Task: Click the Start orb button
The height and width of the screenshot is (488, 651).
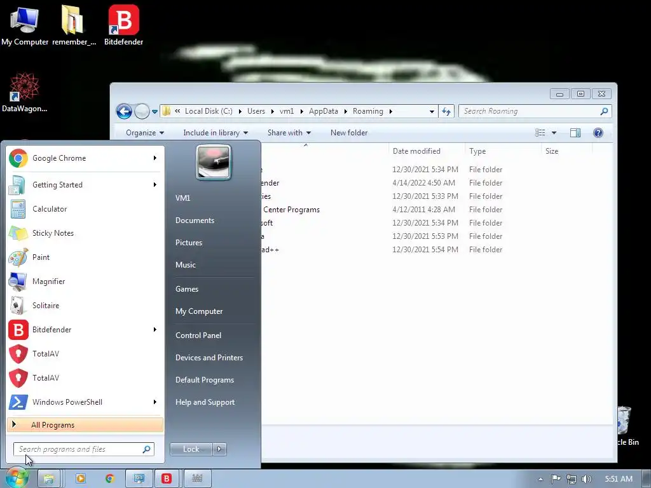Action: coord(17,478)
